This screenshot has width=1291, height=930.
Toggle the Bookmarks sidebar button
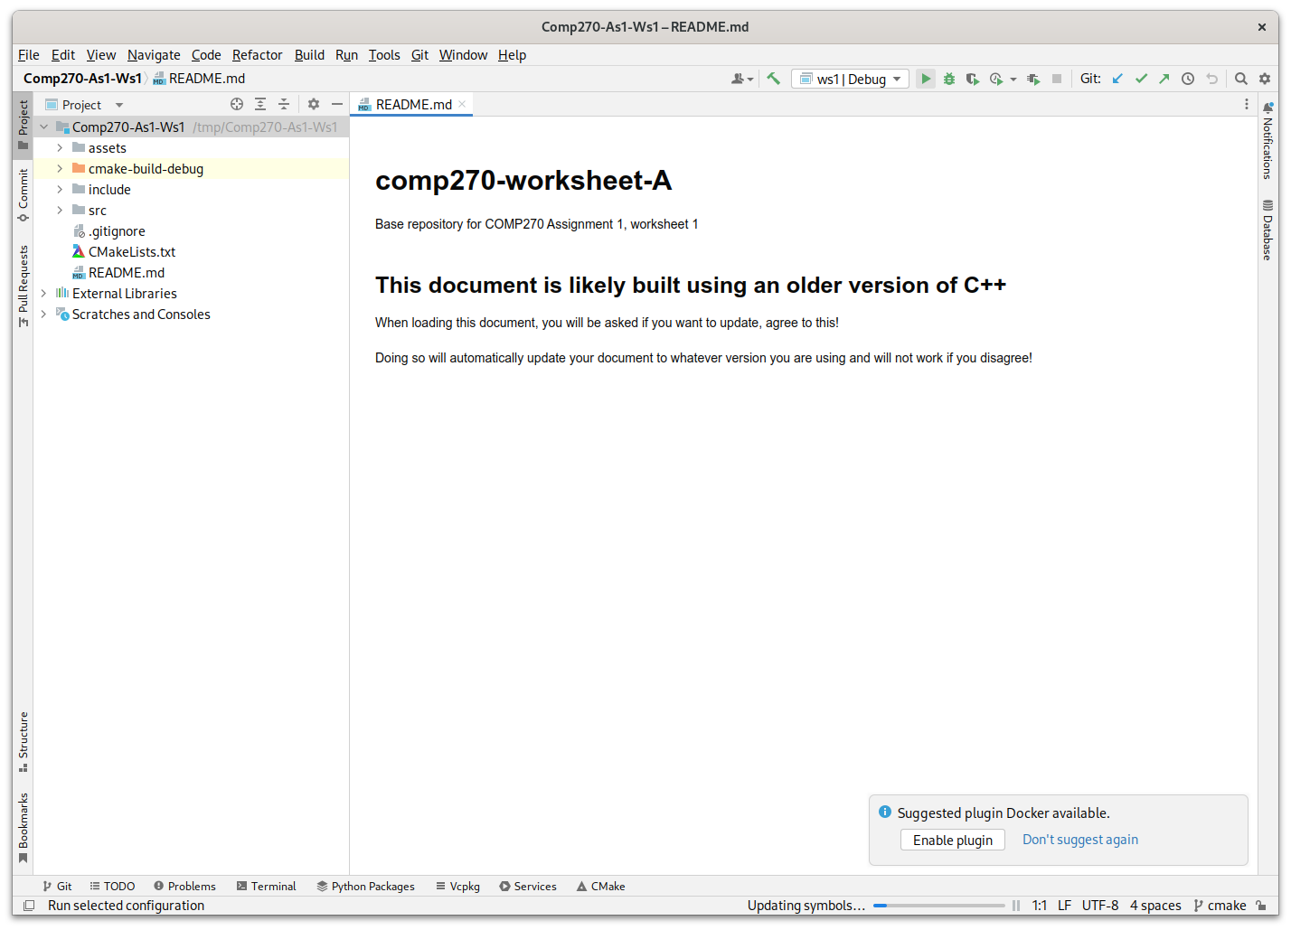point(23,827)
